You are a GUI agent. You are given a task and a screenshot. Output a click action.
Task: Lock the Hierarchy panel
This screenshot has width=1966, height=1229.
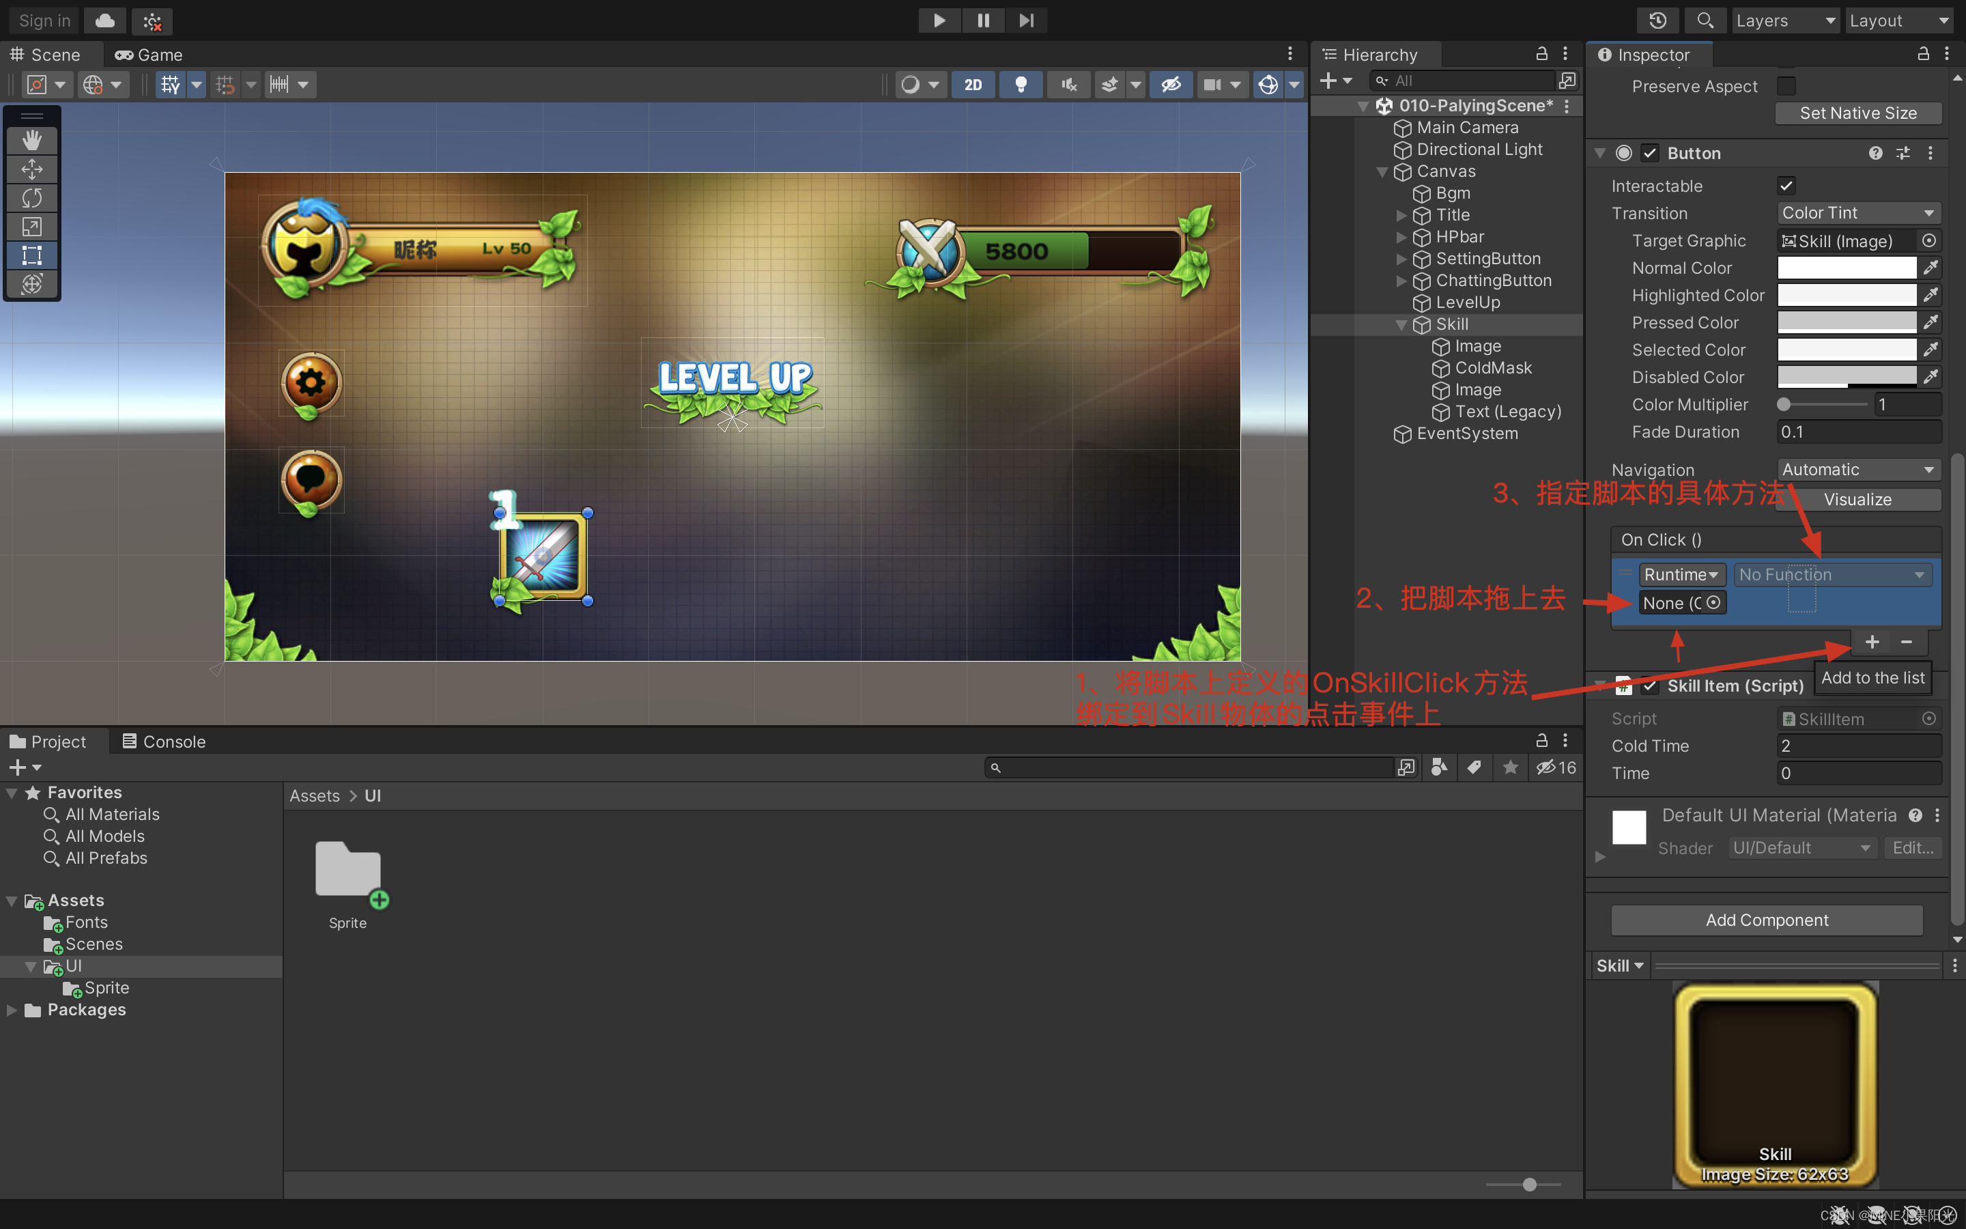tap(1541, 55)
